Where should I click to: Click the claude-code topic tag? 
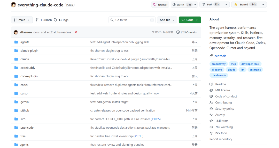219,75
